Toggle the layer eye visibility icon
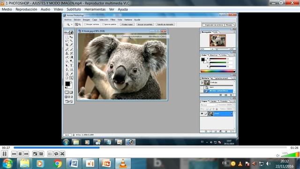The width and height of the screenshot is (300, 169). coord(202,114)
